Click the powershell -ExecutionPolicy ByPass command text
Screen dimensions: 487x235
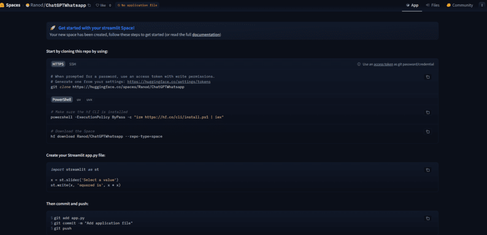(x=137, y=117)
